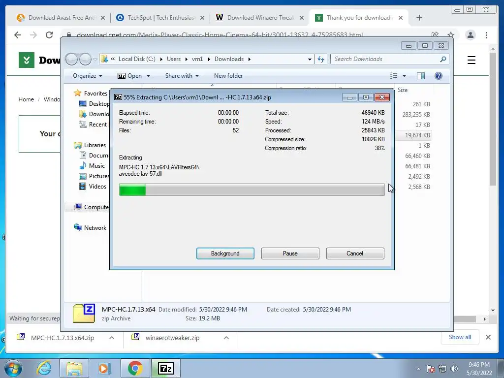Open the Windows Start menu
Viewport: 504px width, 378px height.
pyautogui.click(x=12, y=368)
